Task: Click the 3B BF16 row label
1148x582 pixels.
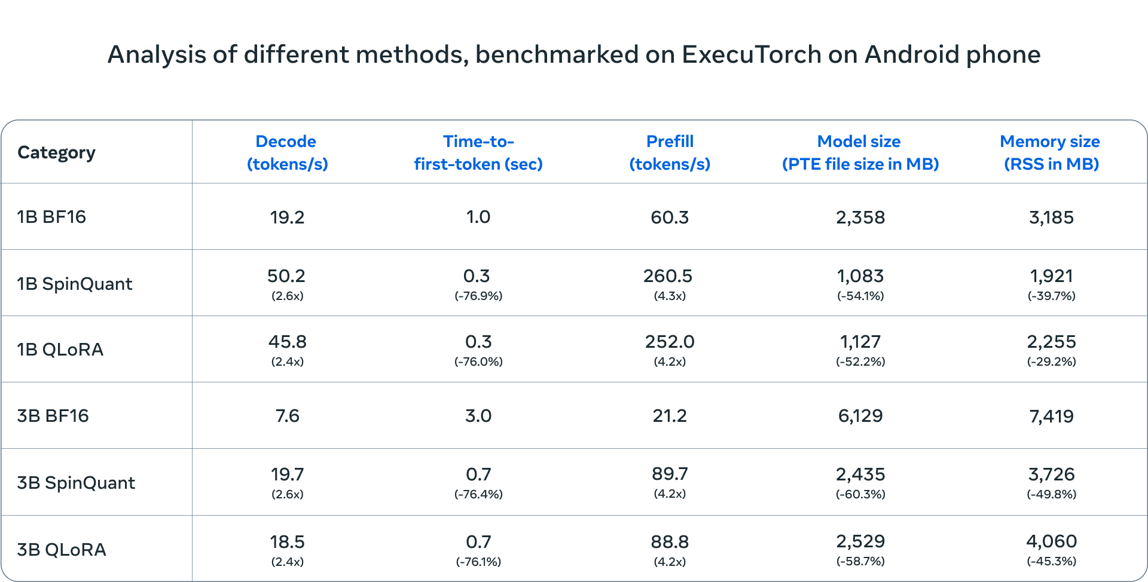Action: tap(53, 416)
